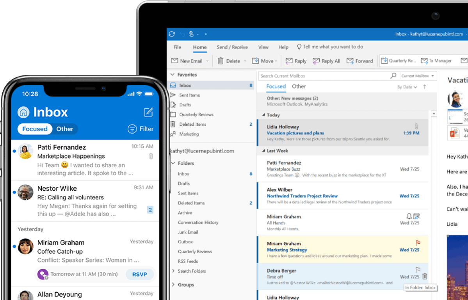This screenshot has width=468, height=300.
Task: Click the Send/Receive sync icon in title bar
Action: click(x=172, y=34)
